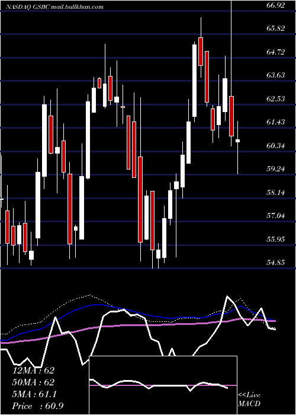Image resolution: width=296 pixels, height=415 pixels.
Task: Click inside the MACD inset chart box
Action: (x=163, y=385)
